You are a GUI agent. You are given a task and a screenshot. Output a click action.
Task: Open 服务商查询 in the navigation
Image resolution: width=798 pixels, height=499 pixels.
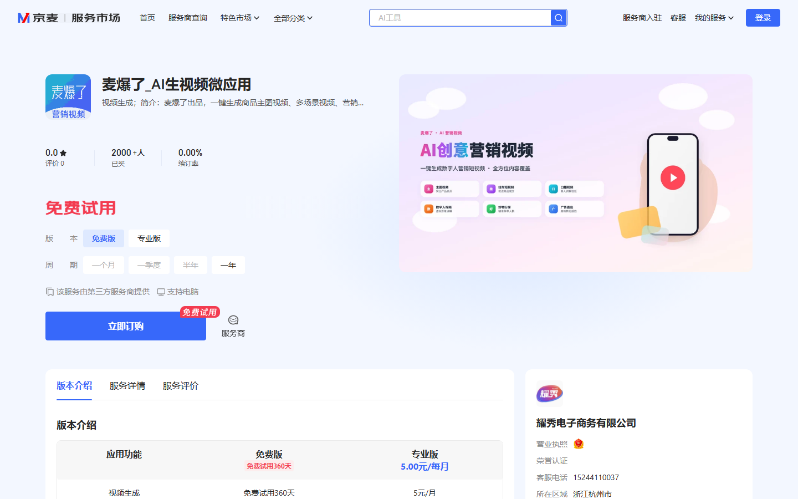[x=188, y=18]
